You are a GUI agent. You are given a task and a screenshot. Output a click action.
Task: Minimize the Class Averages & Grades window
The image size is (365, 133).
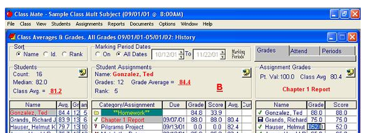coord(332,37)
